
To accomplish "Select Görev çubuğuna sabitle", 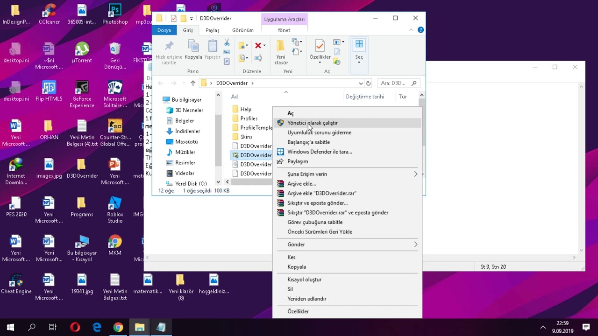I will tap(348, 222).
